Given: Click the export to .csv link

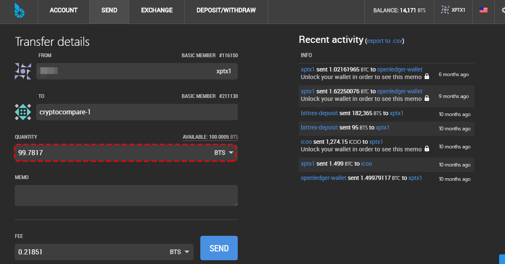Looking at the screenshot, I should (x=385, y=41).
